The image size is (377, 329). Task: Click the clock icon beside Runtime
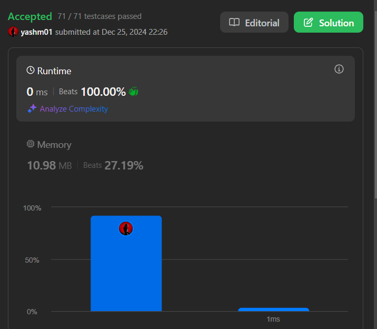point(31,71)
